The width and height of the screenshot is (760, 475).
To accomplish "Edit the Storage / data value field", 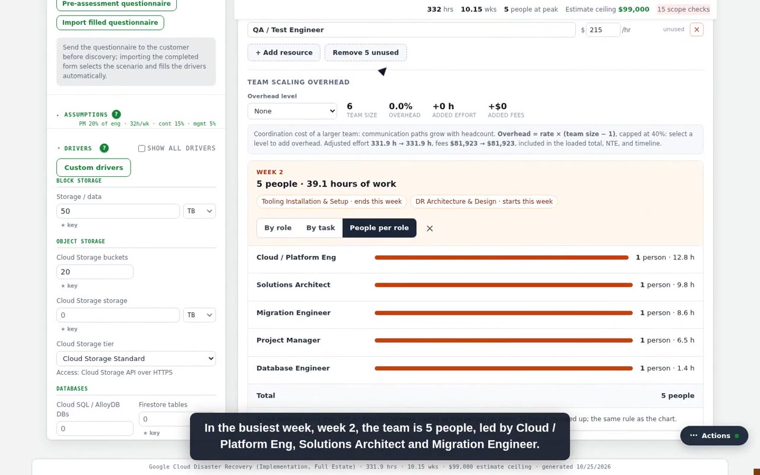I will 118,211.
